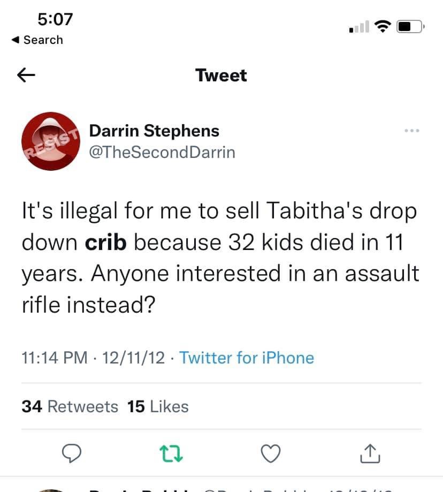Viewport: 443px width, 492px height.
Task: Open the three-dot more options menu
Action: pyautogui.click(x=412, y=131)
